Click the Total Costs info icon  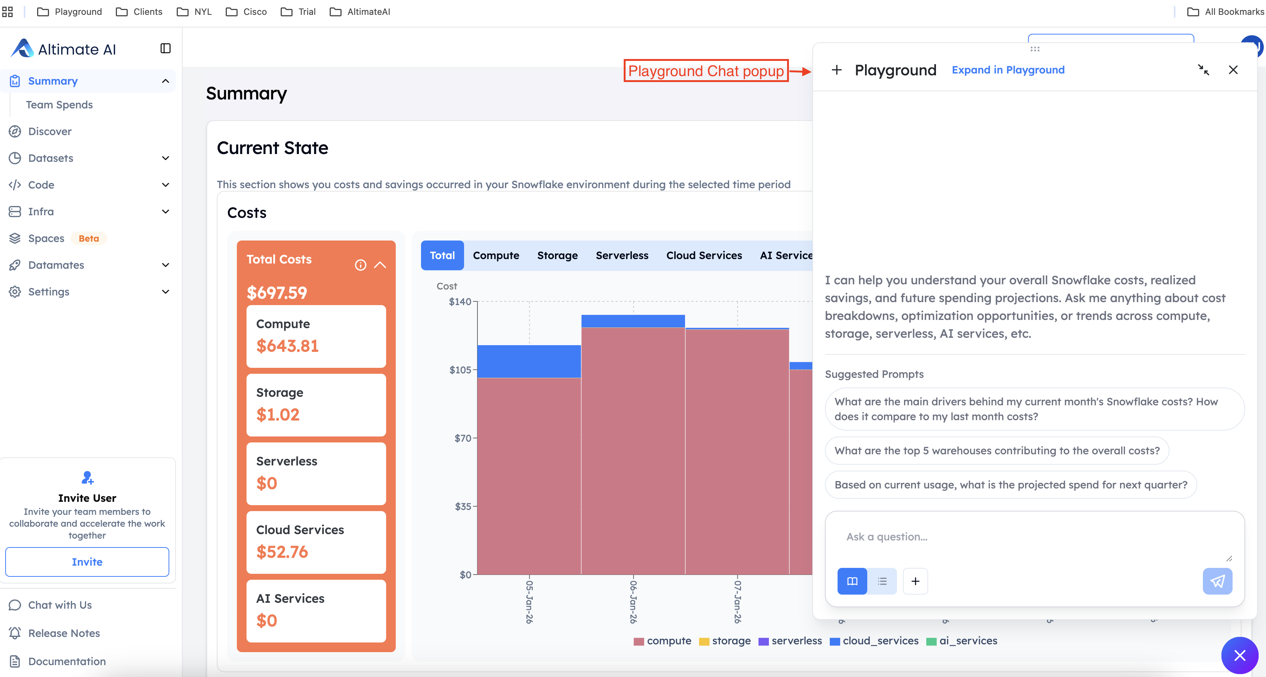(360, 265)
